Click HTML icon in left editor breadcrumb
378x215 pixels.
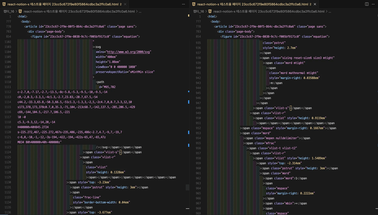point(20,11)
